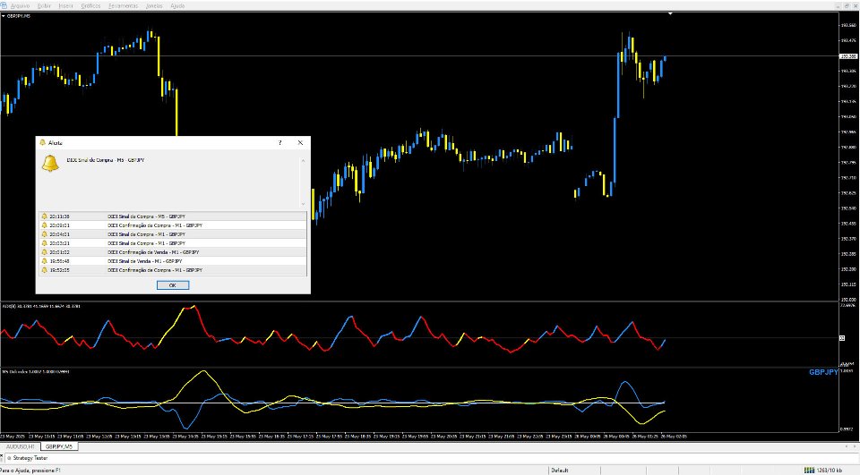860x475 pixels.
Task: Click the alert message scroll up arrow
Action: click(304, 161)
